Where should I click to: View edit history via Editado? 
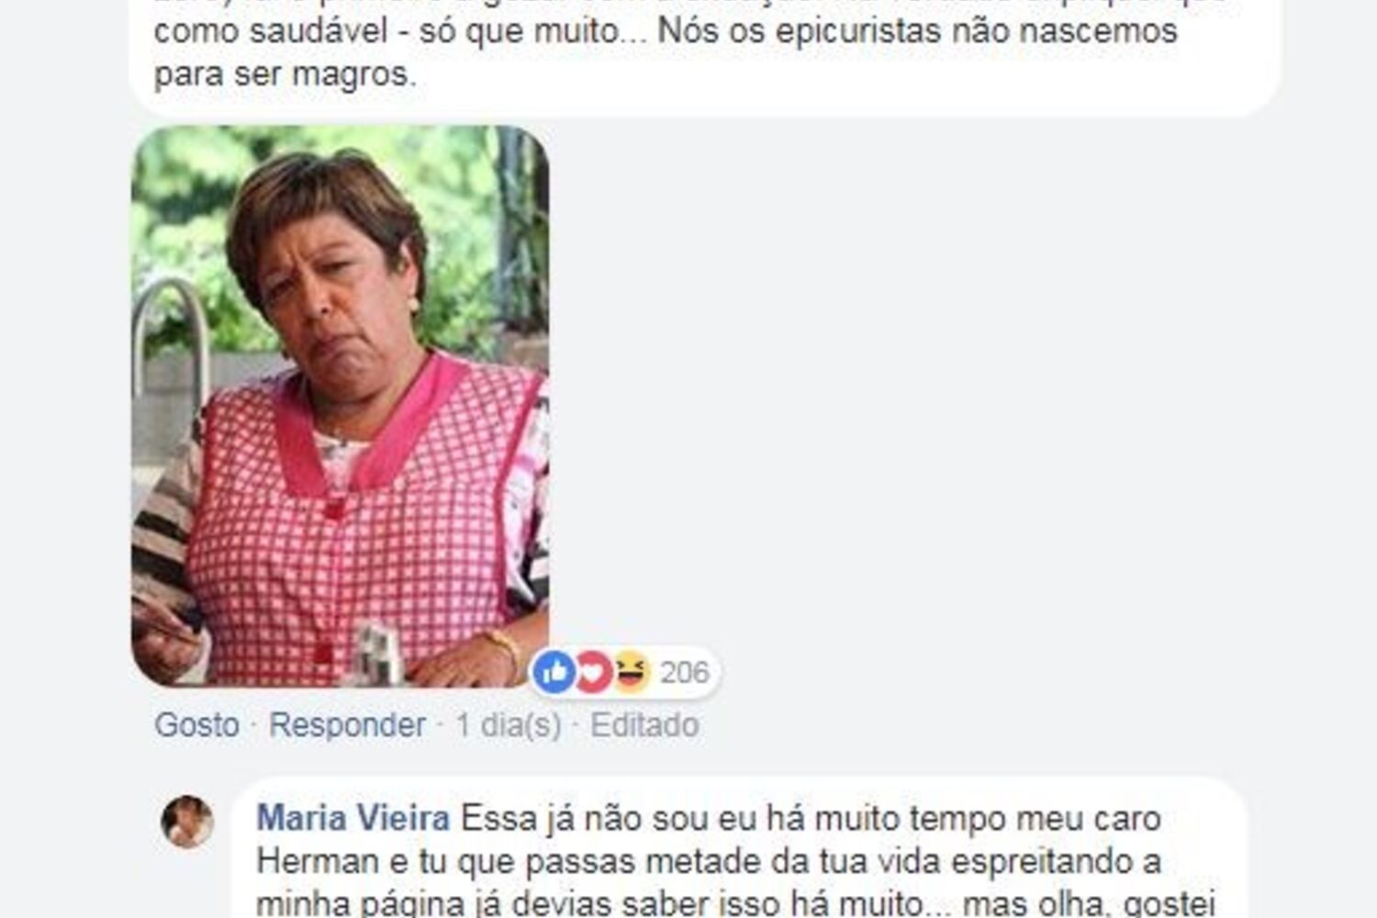click(644, 725)
